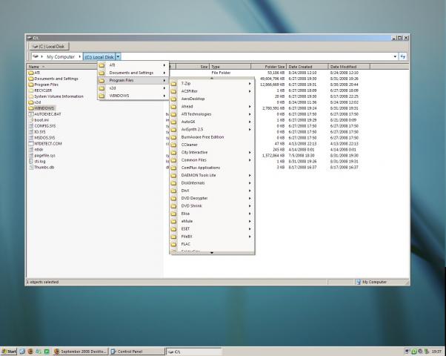Click folder icon beside DAEMON Tools Lite
Viewport: 446px width, 356px height.
coord(173,176)
